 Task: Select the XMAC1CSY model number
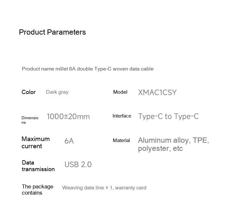point(157,92)
